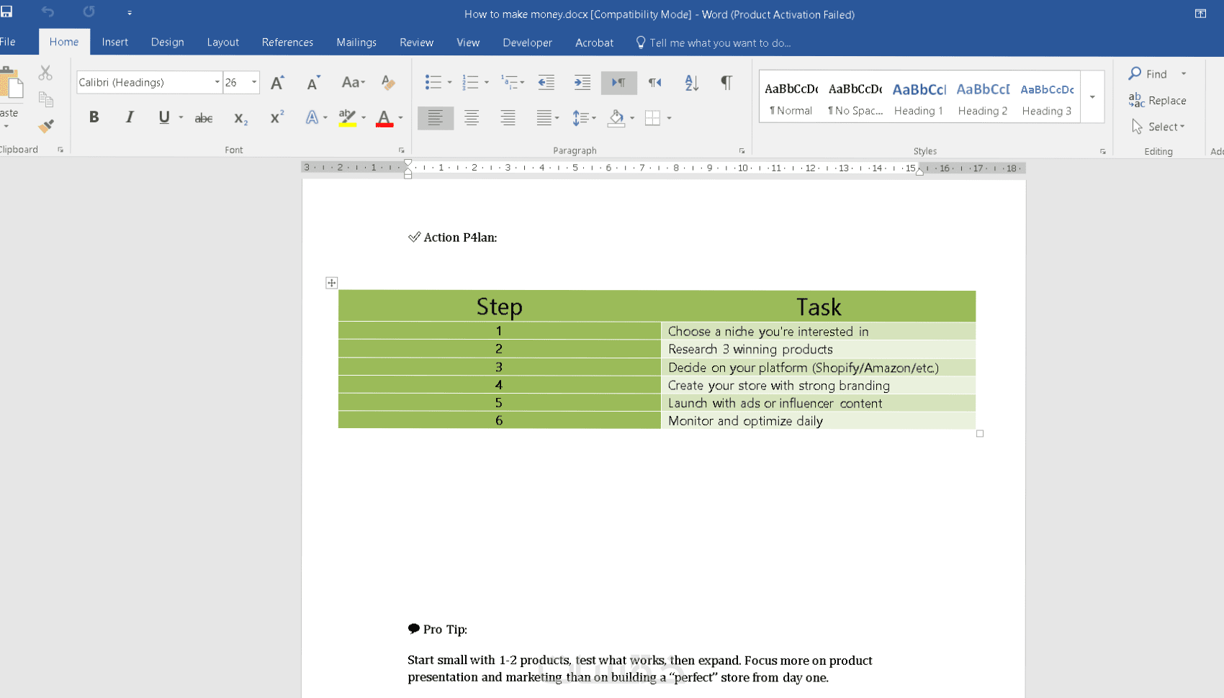
Task: Open line and paragraph spacing menu
Action: [x=584, y=118]
